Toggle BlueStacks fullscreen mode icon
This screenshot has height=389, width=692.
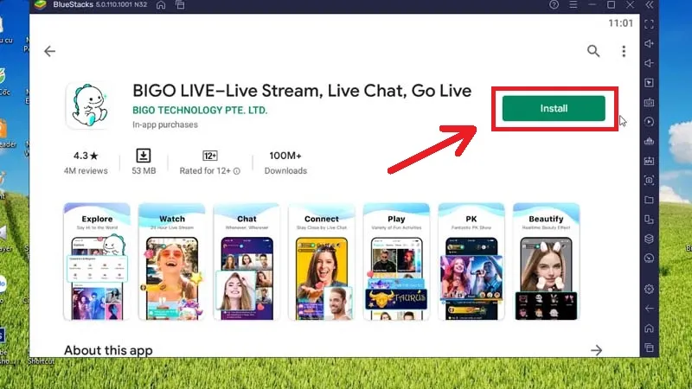pos(649,24)
